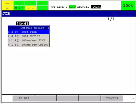Image resolution: width=138 pixels, height=104 pixels.
Task: Select the highlighted [End] program line
Action: point(22,23)
